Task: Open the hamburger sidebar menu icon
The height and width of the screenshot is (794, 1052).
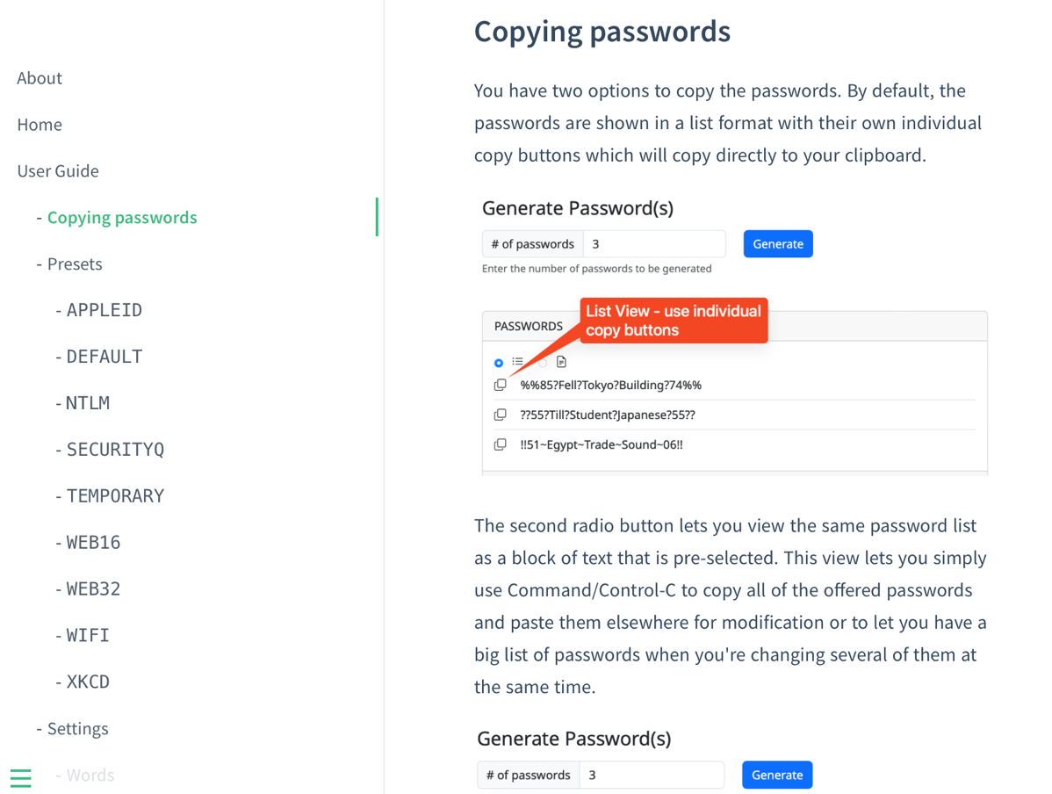Action: [x=21, y=777]
